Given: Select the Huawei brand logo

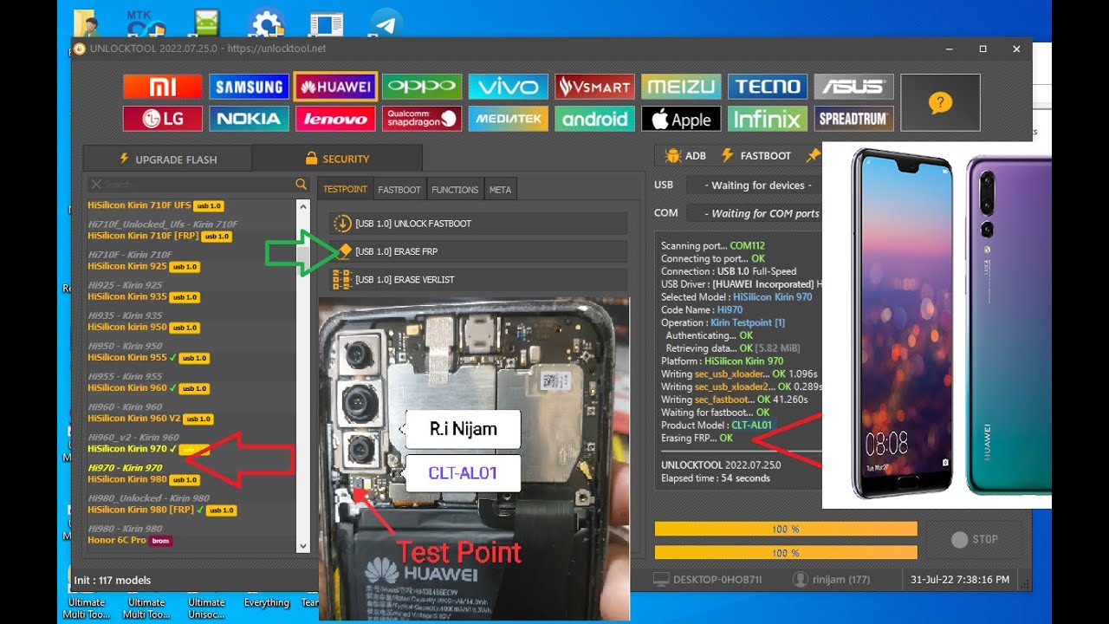Looking at the screenshot, I should 335,87.
